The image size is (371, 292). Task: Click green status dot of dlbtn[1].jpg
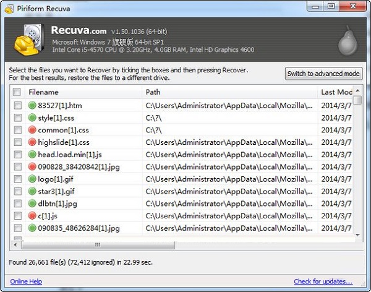(32, 204)
